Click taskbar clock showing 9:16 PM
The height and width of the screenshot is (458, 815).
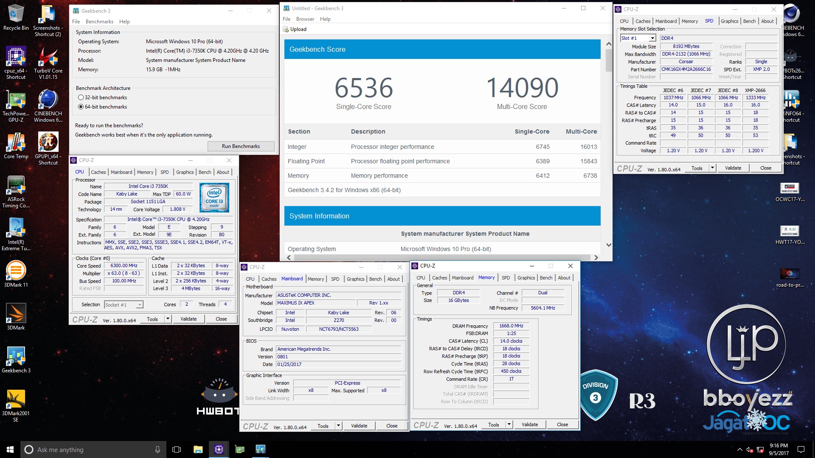pyautogui.click(x=778, y=450)
